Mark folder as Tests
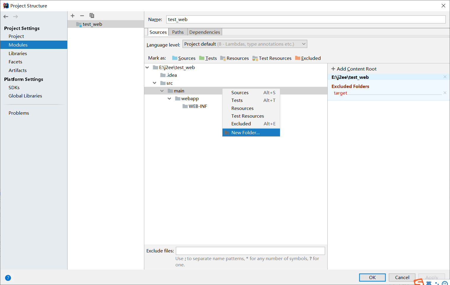Screen dimensions: 450x285 click(x=208, y=58)
